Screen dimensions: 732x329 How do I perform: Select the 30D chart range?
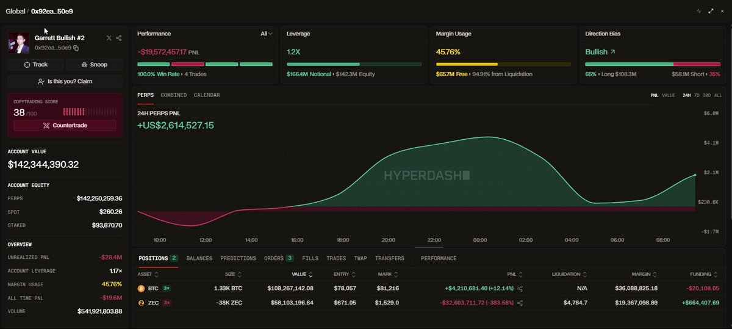pyautogui.click(x=707, y=95)
